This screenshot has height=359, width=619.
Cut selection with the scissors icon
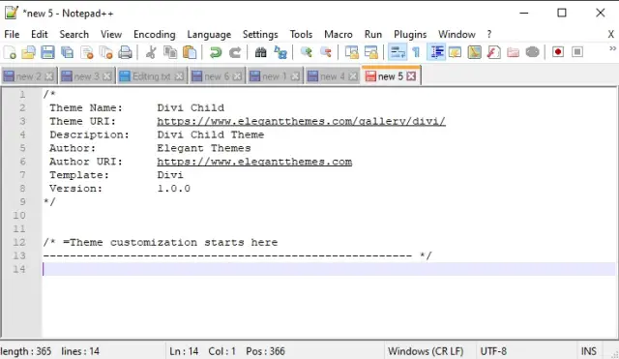coord(151,52)
